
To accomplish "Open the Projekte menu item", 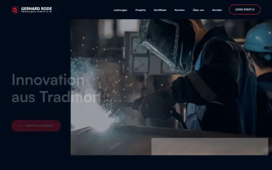I will [x=141, y=10].
